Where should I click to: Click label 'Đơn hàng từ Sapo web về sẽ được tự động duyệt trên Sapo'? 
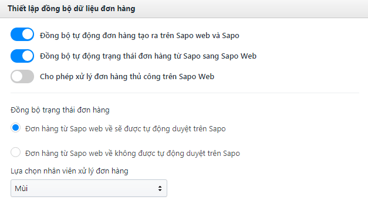click(x=126, y=129)
